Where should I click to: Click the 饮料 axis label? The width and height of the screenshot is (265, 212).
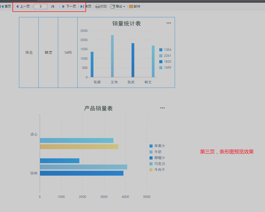(x=34, y=173)
